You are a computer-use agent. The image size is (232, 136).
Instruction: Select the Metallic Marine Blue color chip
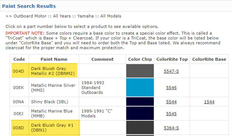pos(140,113)
